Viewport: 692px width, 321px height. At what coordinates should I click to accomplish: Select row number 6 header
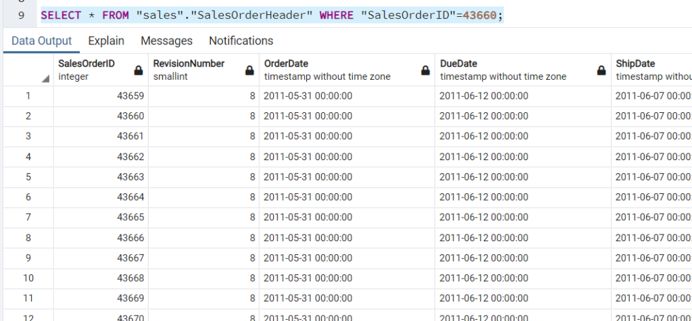pyautogui.click(x=28, y=197)
